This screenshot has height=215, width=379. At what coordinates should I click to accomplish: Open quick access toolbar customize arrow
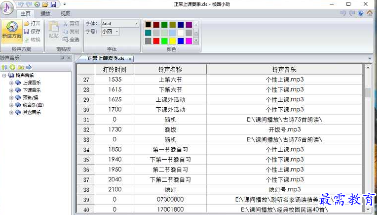click(x=65, y=4)
